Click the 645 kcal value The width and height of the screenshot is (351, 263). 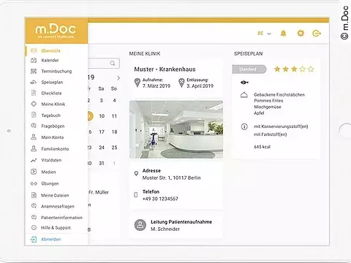(263, 147)
